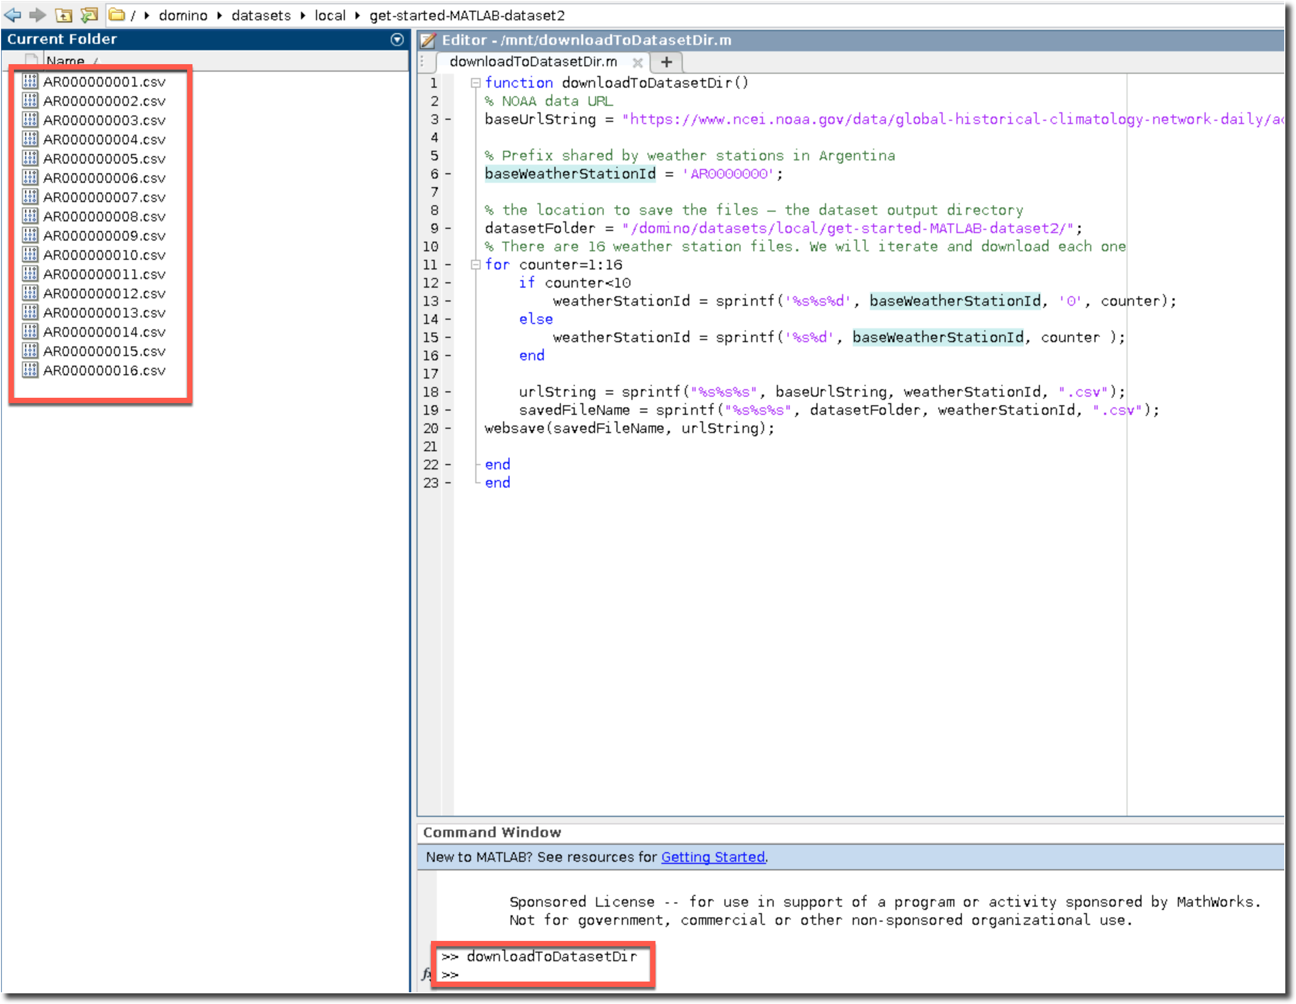Click the Current Folder panel title
This screenshot has height=1004, width=1296.
61,39
